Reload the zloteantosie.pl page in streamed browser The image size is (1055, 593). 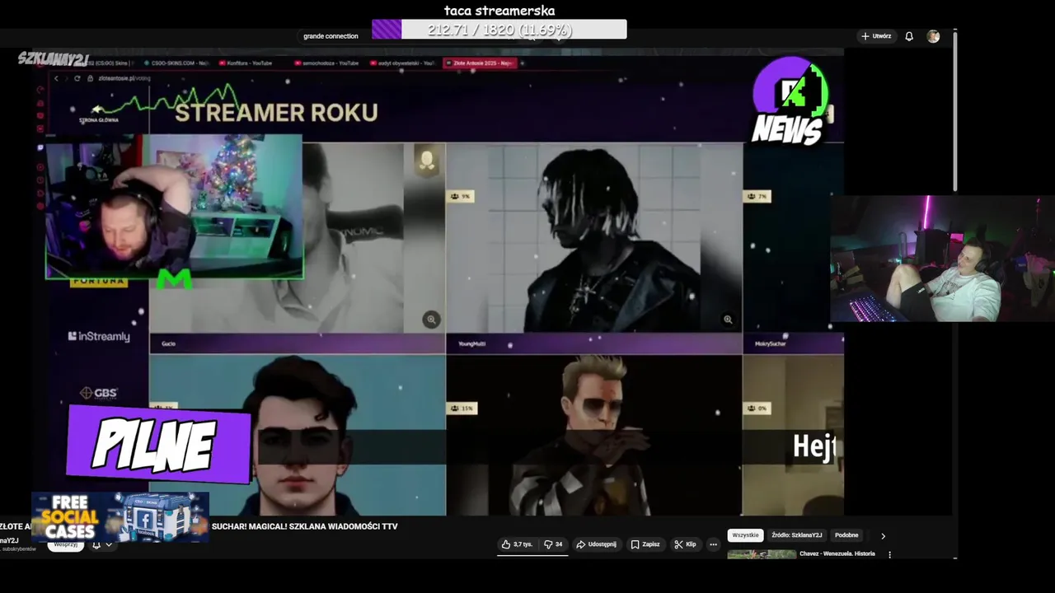[77, 78]
